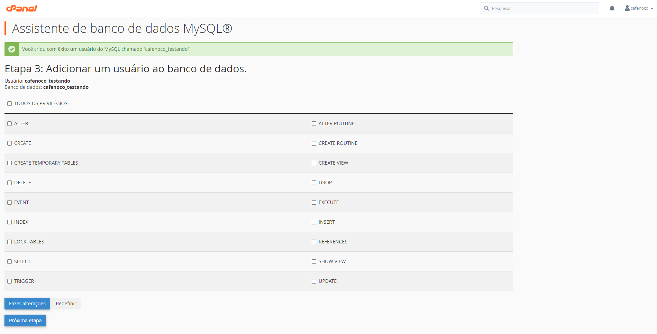Tick the ALTER ROUTINE checkbox
657x334 pixels.
pos(314,123)
